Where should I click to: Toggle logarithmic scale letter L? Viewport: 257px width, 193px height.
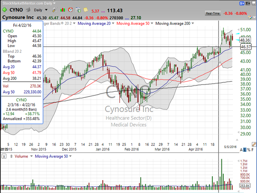(x=245, y=150)
